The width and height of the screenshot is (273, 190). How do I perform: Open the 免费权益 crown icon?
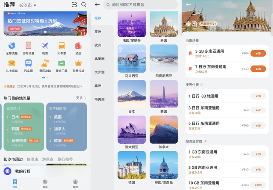tap(78, 63)
